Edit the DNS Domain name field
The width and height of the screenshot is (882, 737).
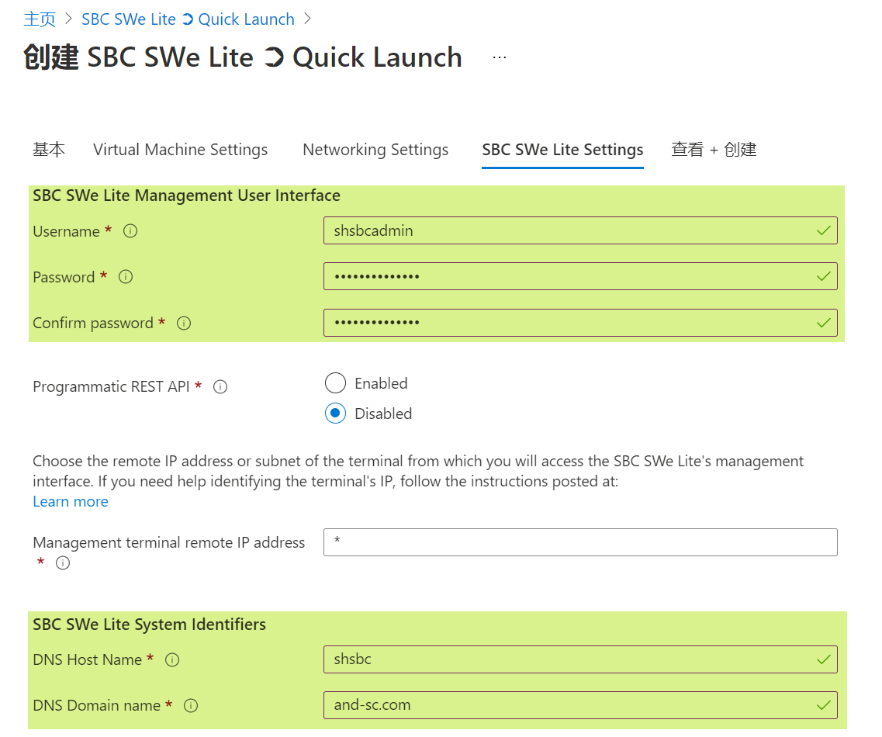coord(580,705)
